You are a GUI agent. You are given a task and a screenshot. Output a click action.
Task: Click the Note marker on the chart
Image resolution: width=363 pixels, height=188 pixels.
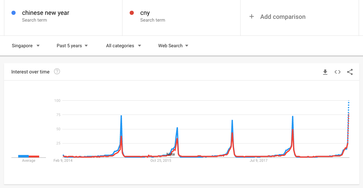171,154
